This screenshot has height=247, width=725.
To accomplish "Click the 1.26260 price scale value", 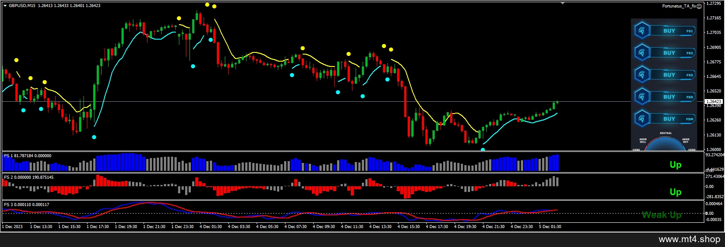I will click(x=714, y=120).
